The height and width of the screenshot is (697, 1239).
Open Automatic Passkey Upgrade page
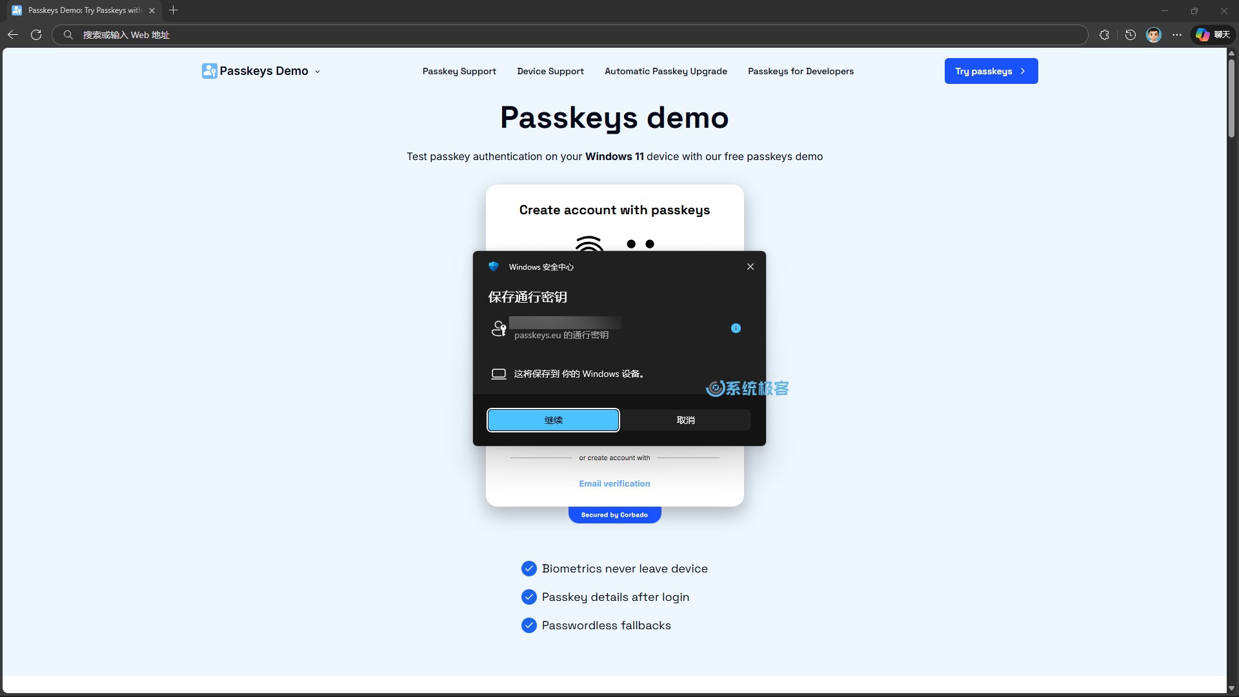[x=665, y=72]
